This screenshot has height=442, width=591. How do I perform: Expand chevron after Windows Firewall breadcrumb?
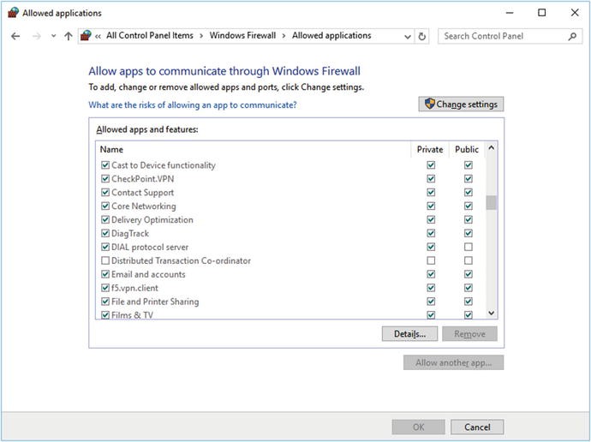[284, 36]
